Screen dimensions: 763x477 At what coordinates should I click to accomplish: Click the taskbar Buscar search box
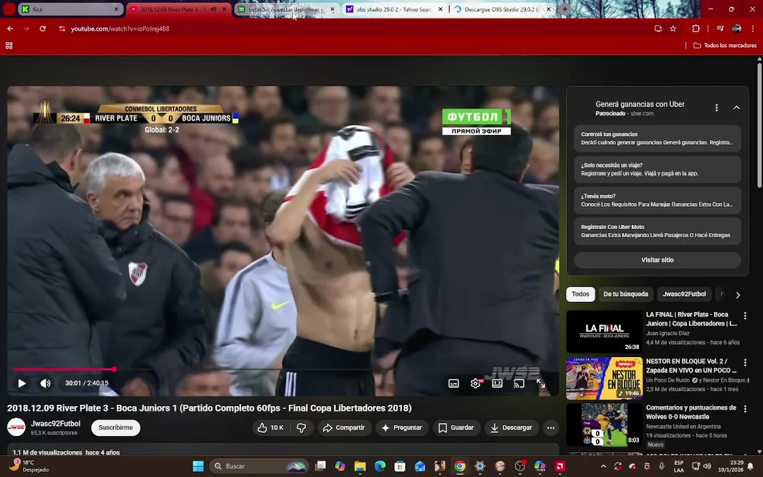[x=260, y=466]
